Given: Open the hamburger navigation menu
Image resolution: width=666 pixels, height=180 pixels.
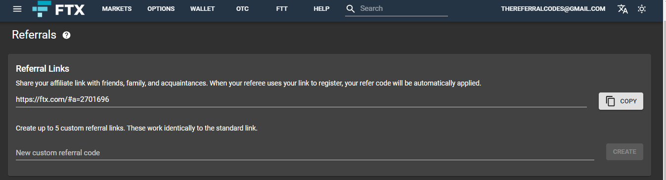Looking at the screenshot, I should 17,9.
